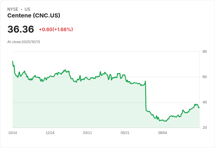Click the Centene (CNC.US) stock title
This screenshot has height=148, width=215.
tap(34, 16)
